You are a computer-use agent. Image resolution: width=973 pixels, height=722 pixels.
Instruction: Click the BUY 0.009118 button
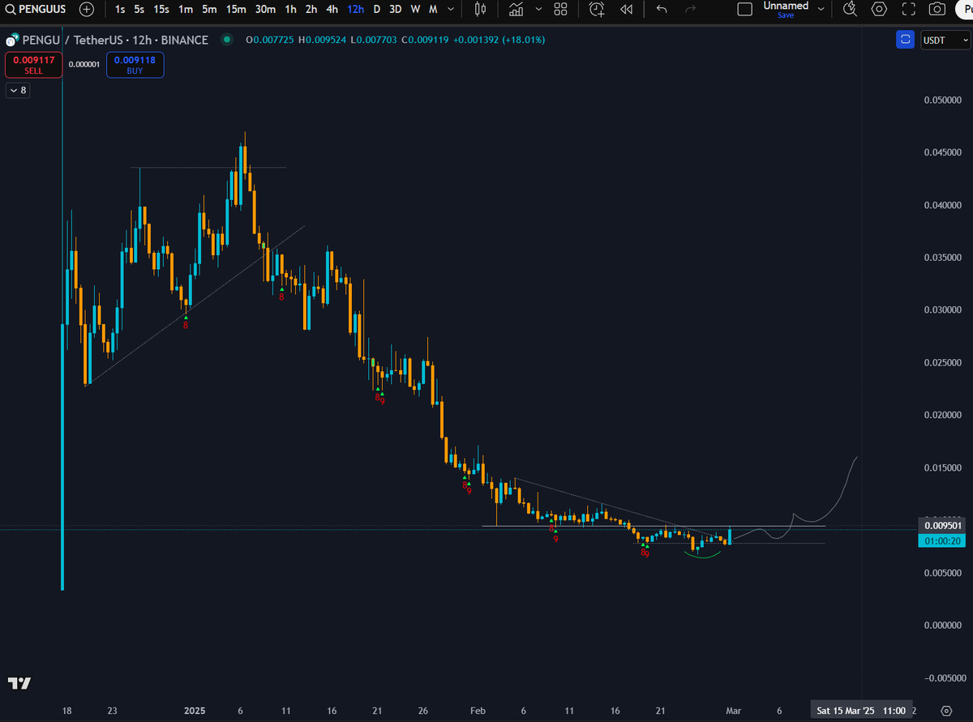tap(135, 65)
